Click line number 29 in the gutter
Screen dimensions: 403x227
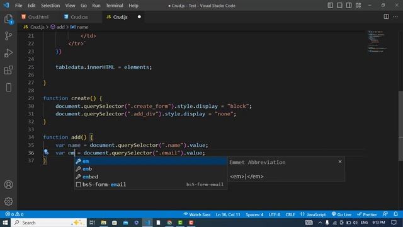point(31,98)
